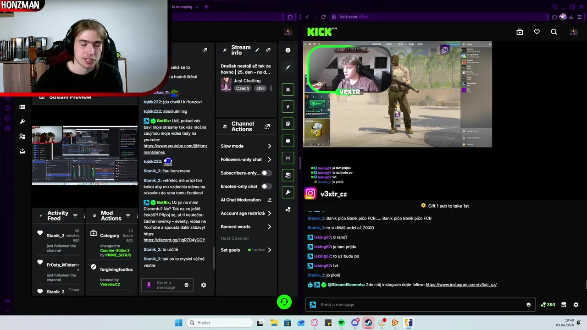Click the wrench icon in left sidebar

click(x=22, y=121)
